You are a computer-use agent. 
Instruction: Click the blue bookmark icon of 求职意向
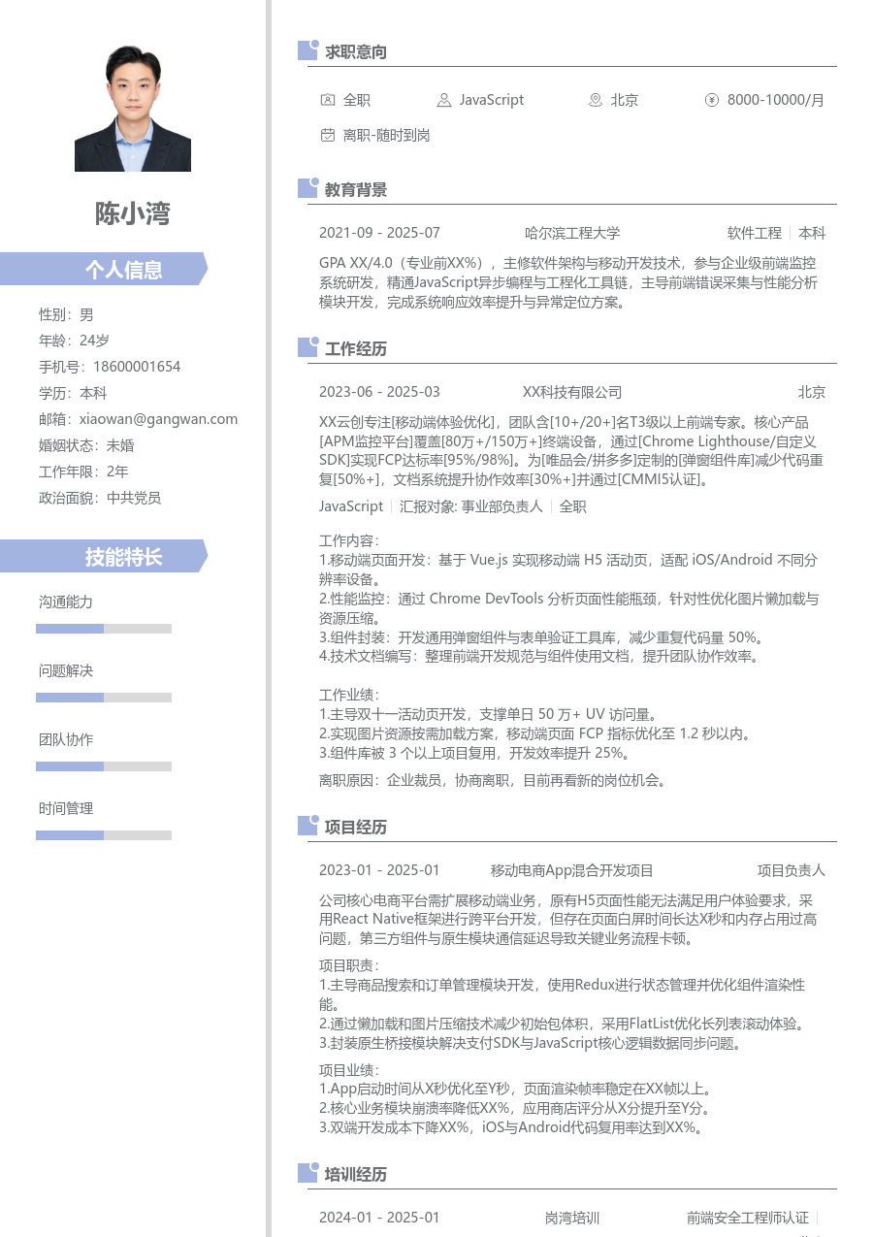[306, 50]
